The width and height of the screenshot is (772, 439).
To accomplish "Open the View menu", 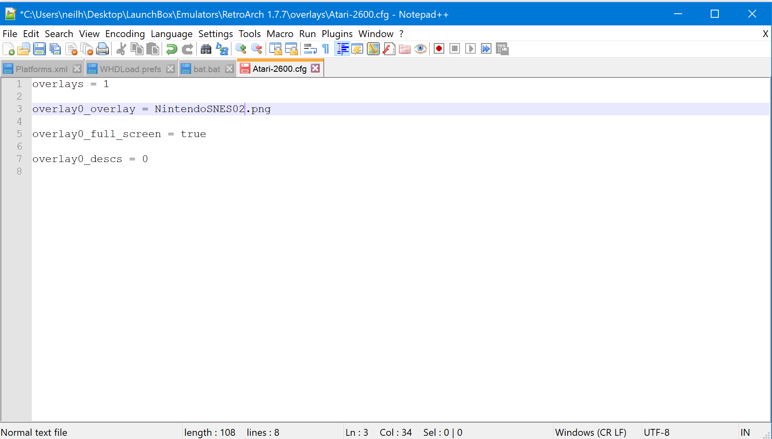I will click(89, 34).
